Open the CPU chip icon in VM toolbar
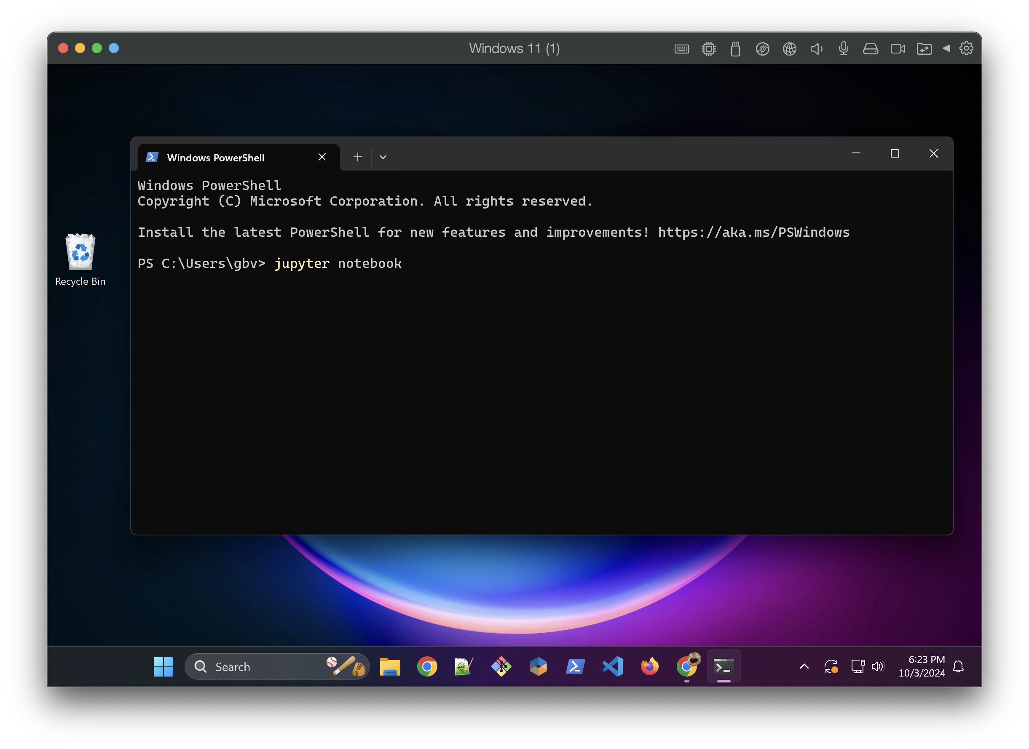The image size is (1029, 749). (x=708, y=49)
